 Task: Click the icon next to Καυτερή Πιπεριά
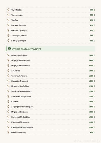pyautogui.click(x=8, y=41)
